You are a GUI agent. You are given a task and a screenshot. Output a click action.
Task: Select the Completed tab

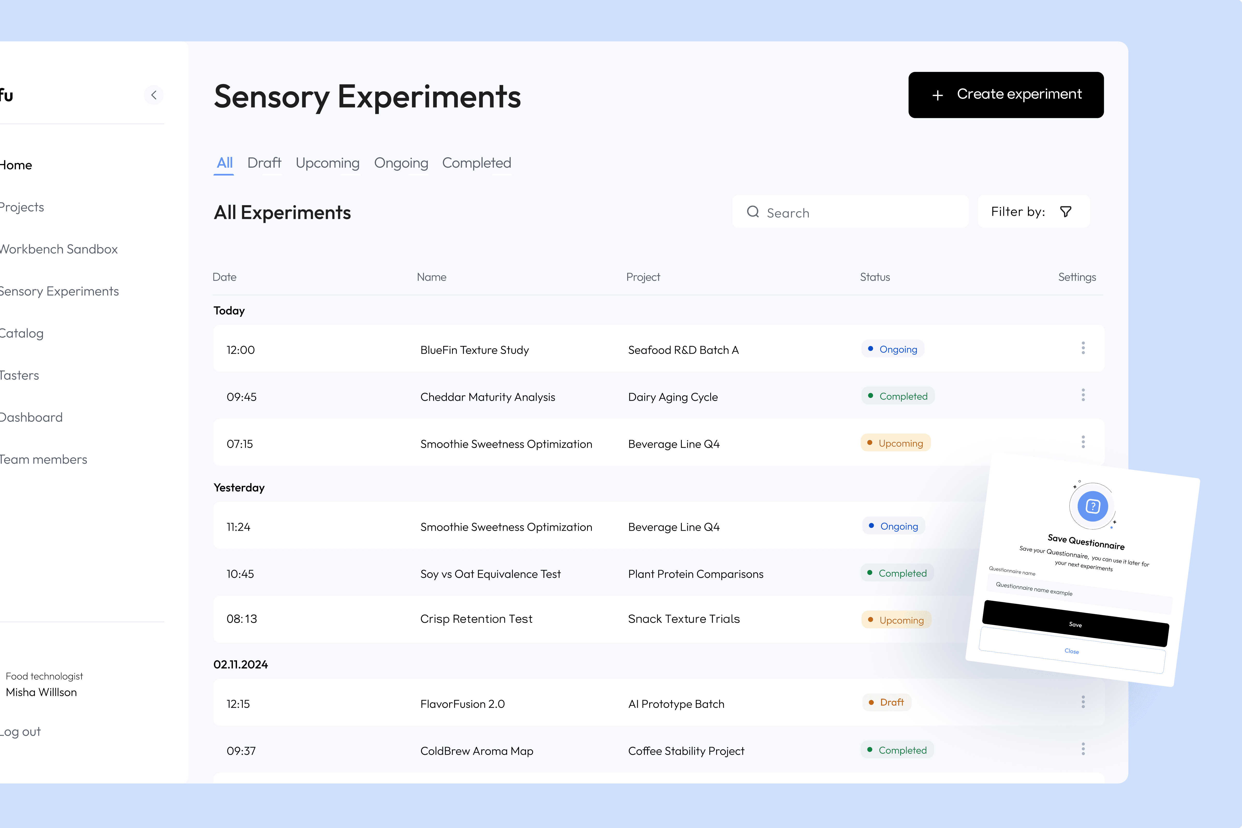476,163
